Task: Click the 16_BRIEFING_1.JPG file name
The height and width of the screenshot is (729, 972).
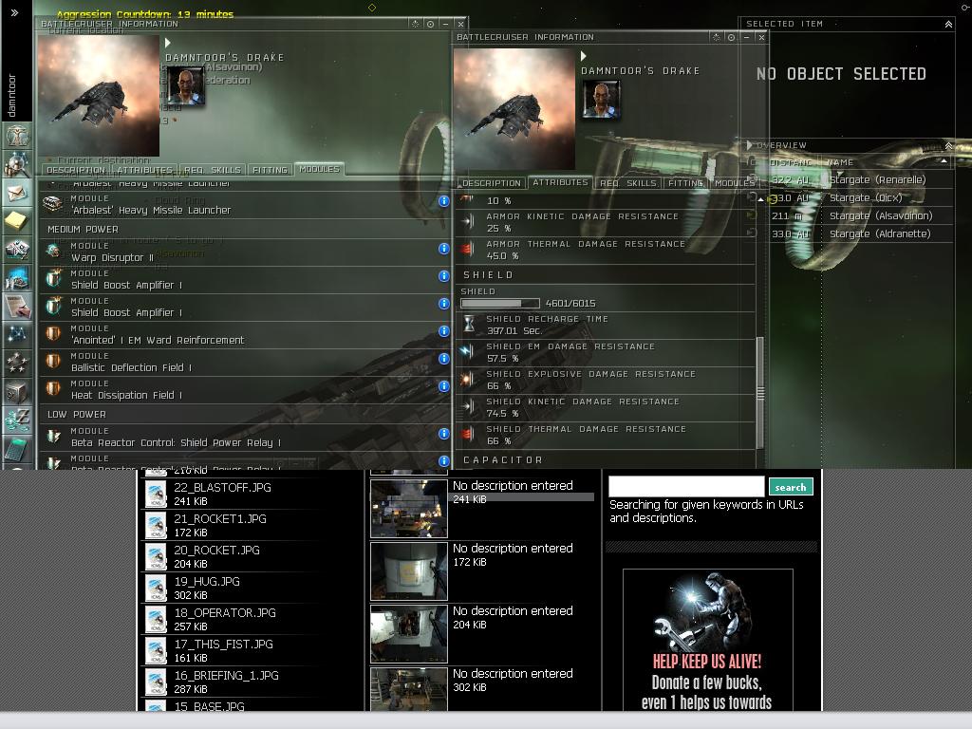Action: [x=226, y=676]
